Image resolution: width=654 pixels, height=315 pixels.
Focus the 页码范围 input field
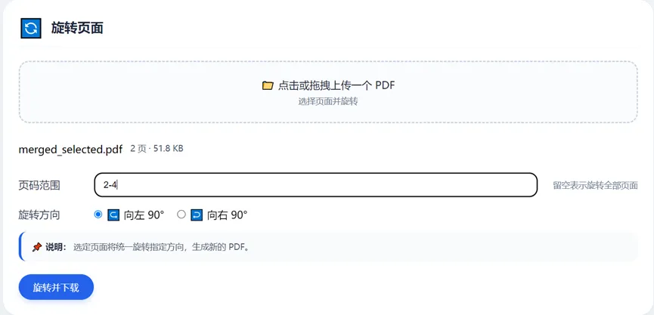pos(315,184)
